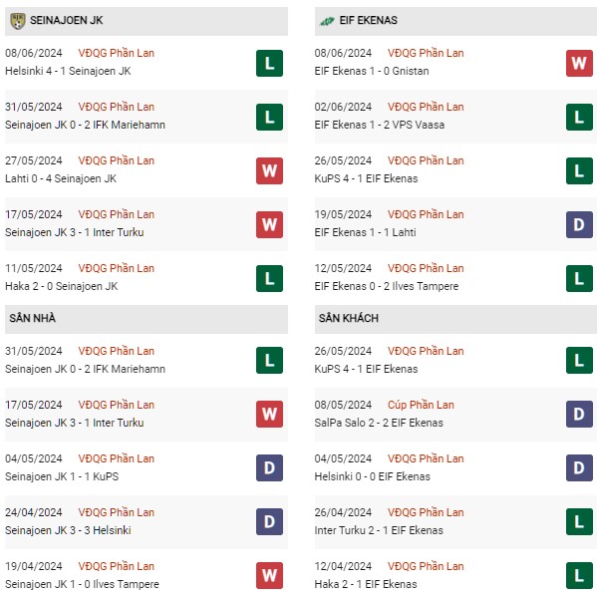Open the match Helsinki 0-0 EIF Ekenas
597x596 pixels.
pos(373,476)
